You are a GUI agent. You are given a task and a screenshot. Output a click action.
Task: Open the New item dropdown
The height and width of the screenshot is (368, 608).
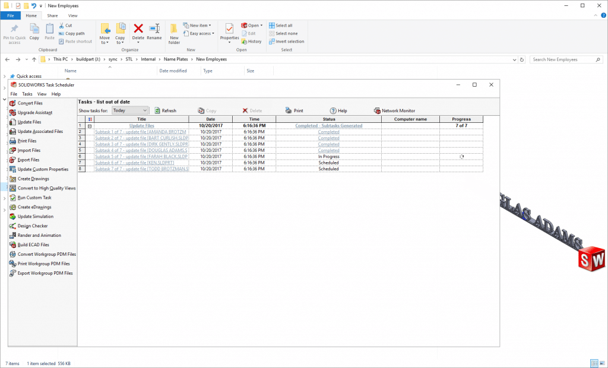[x=197, y=25]
